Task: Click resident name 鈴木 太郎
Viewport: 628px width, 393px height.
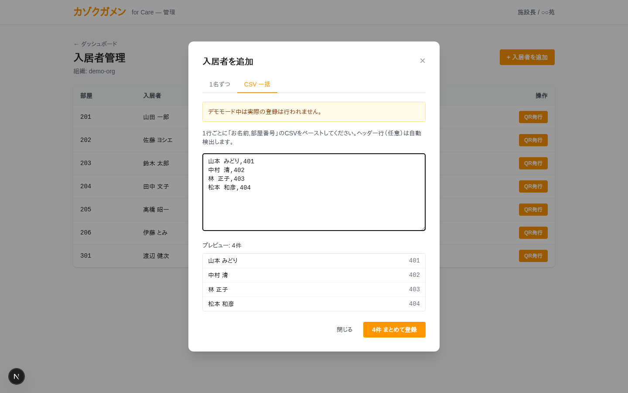Action: [x=156, y=163]
